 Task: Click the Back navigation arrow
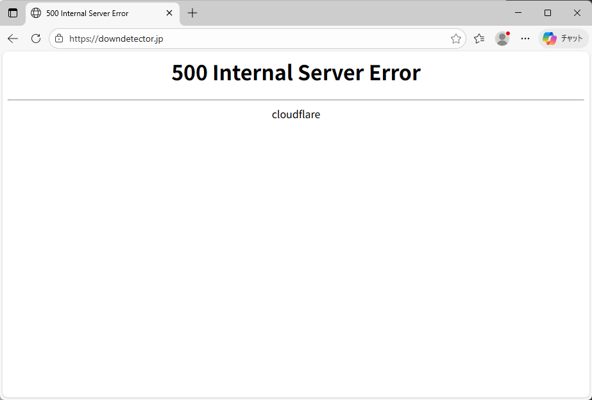point(13,39)
